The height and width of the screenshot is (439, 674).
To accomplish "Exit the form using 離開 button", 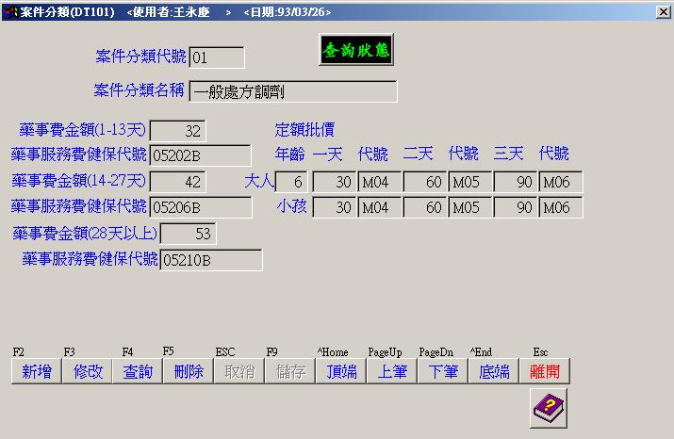I will [547, 371].
